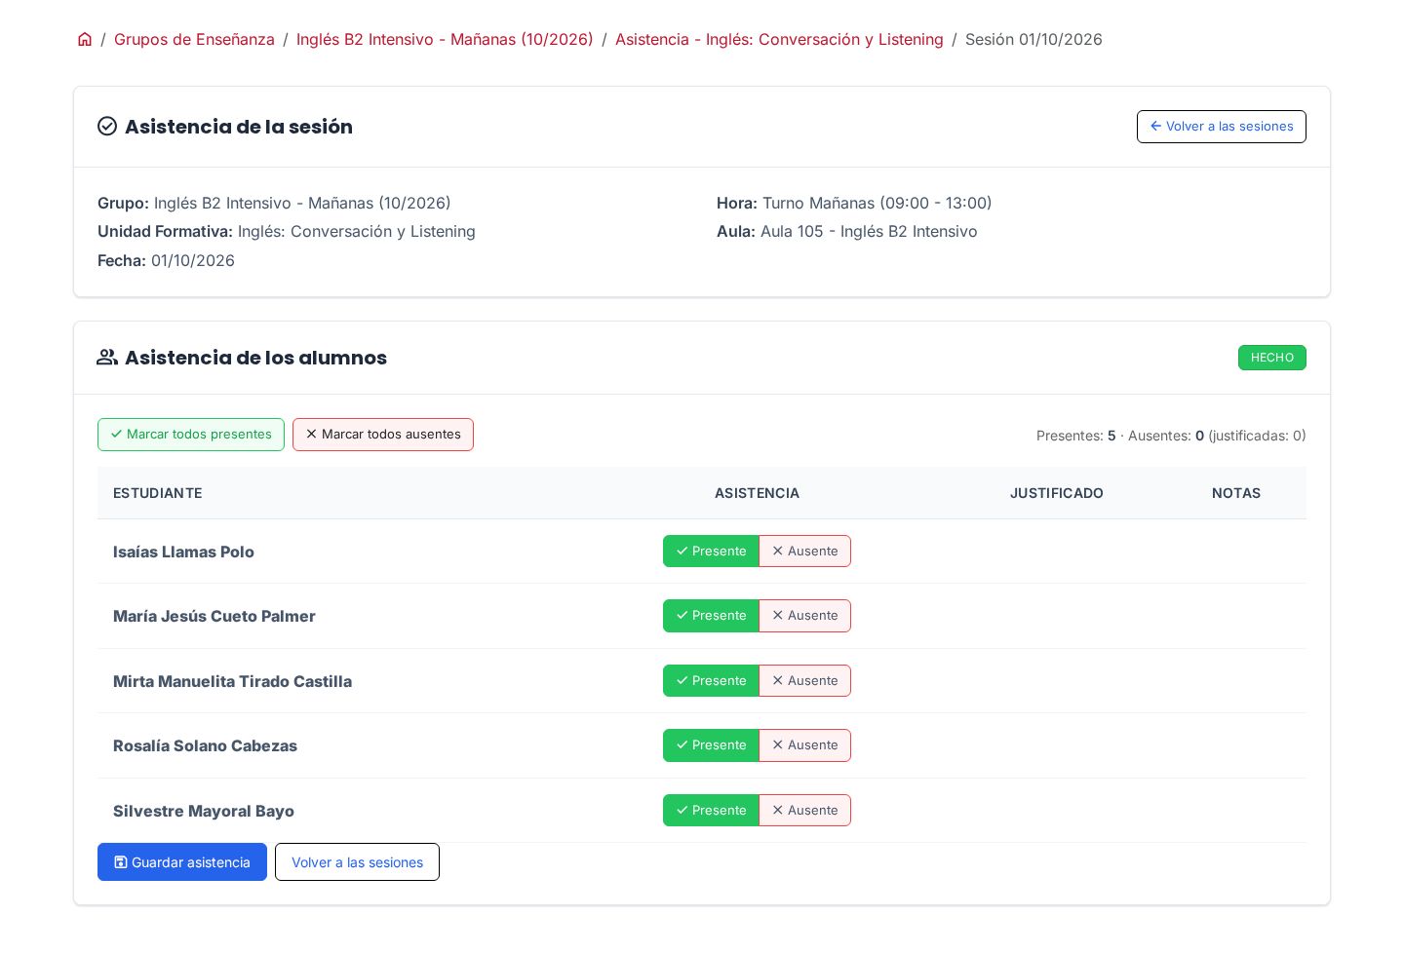Mark Mirta Manuelita Tirado Castilla Presente
This screenshot has width=1404, height=953.
click(x=711, y=680)
